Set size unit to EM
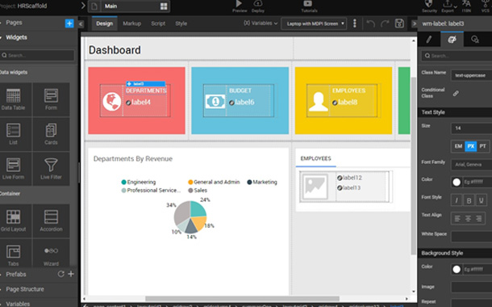 pyautogui.click(x=458, y=146)
